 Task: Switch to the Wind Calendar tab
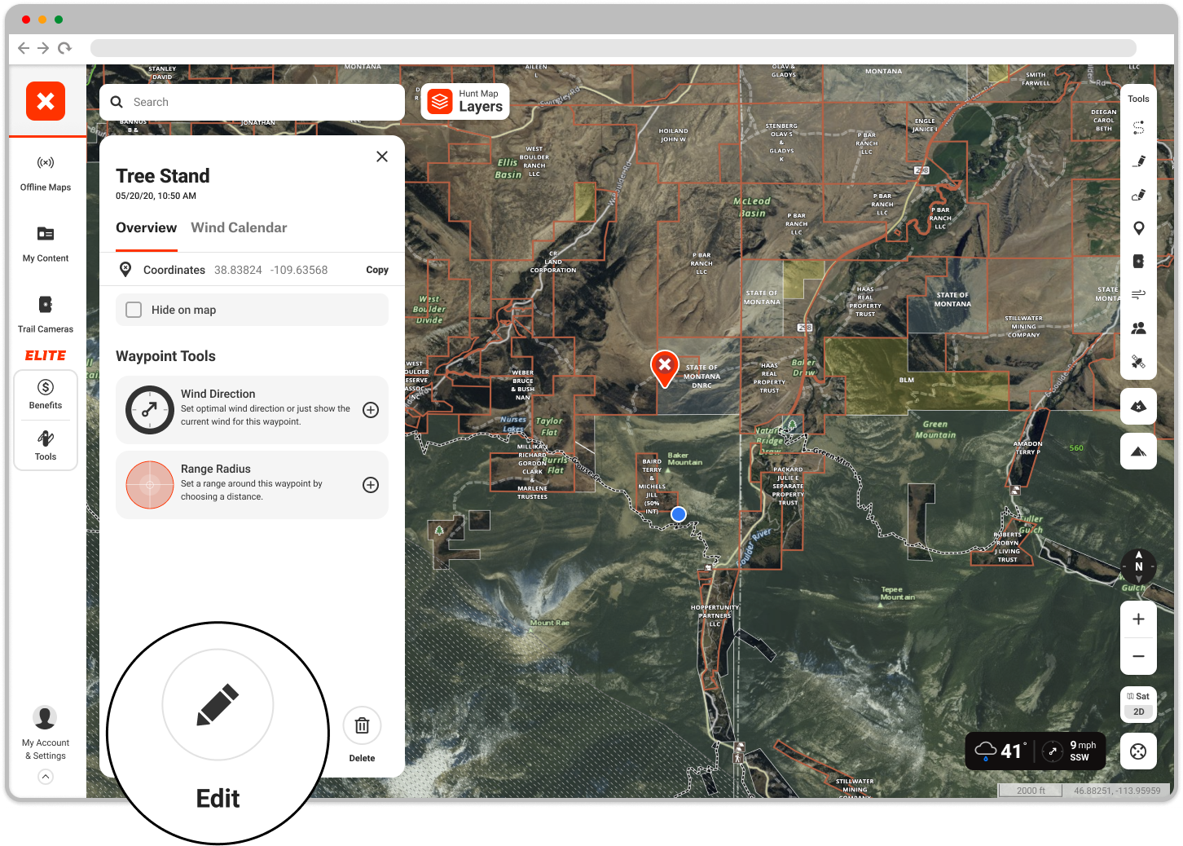click(239, 227)
